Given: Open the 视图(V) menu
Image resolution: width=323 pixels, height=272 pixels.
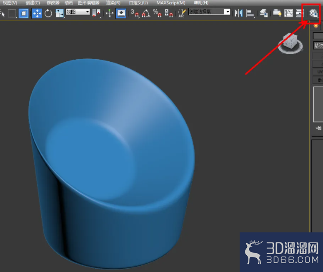Looking at the screenshot, I should coord(10,3).
